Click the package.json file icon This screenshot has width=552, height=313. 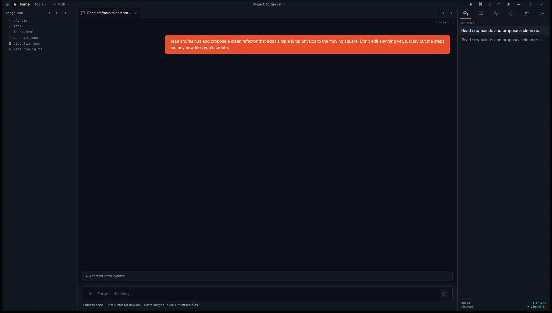tap(10, 38)
